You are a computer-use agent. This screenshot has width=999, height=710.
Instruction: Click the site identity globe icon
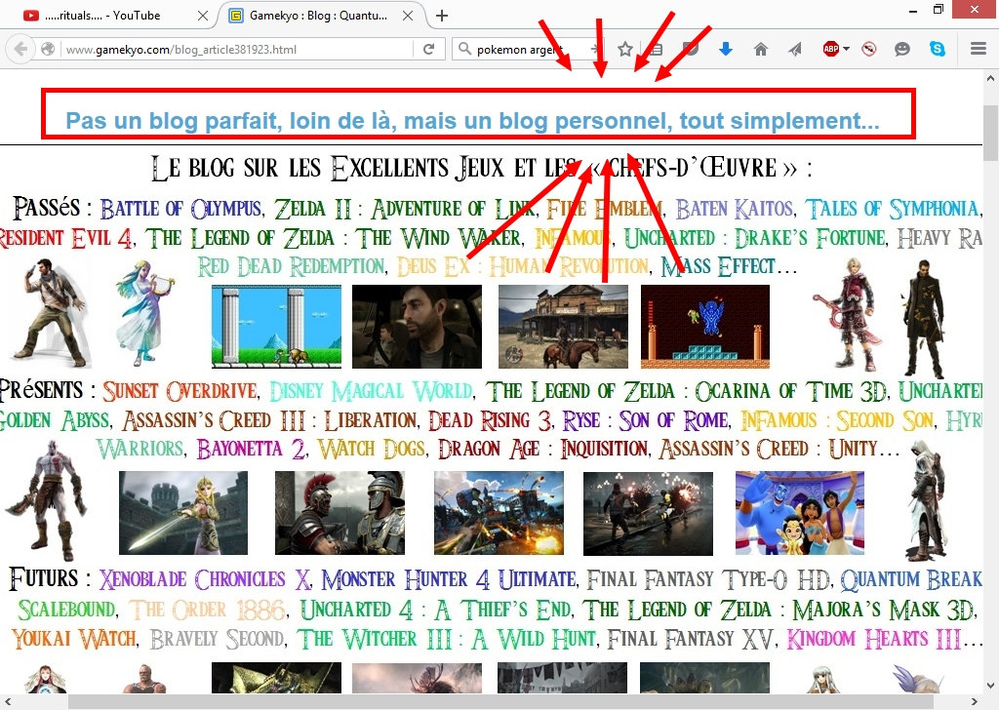(47, 49)
